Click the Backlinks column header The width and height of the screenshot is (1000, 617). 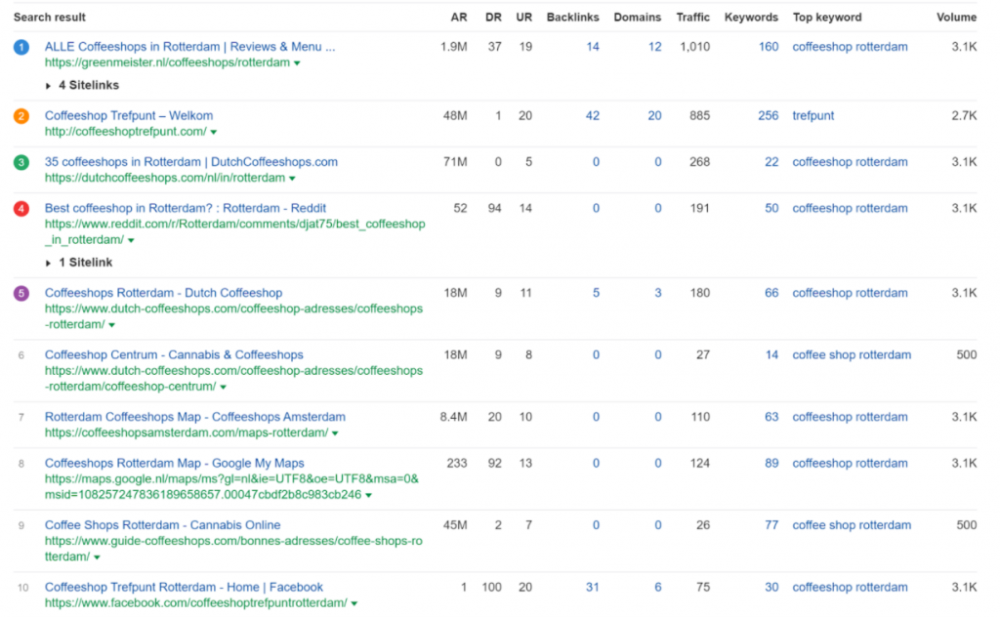[x=572, y=18]
